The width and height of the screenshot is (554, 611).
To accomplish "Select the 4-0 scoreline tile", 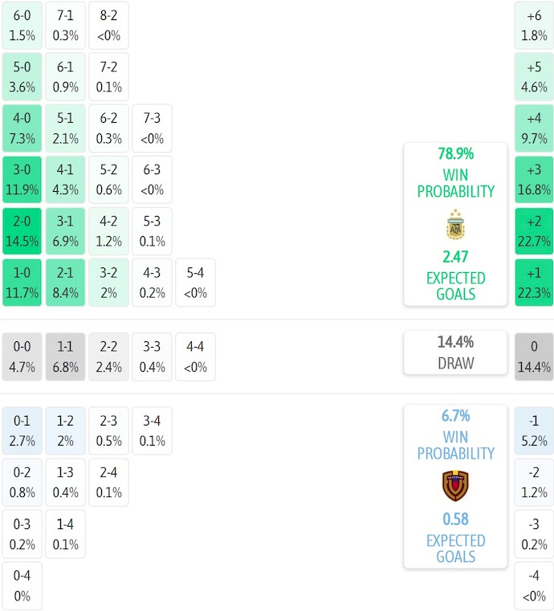I will coord(22,128).
